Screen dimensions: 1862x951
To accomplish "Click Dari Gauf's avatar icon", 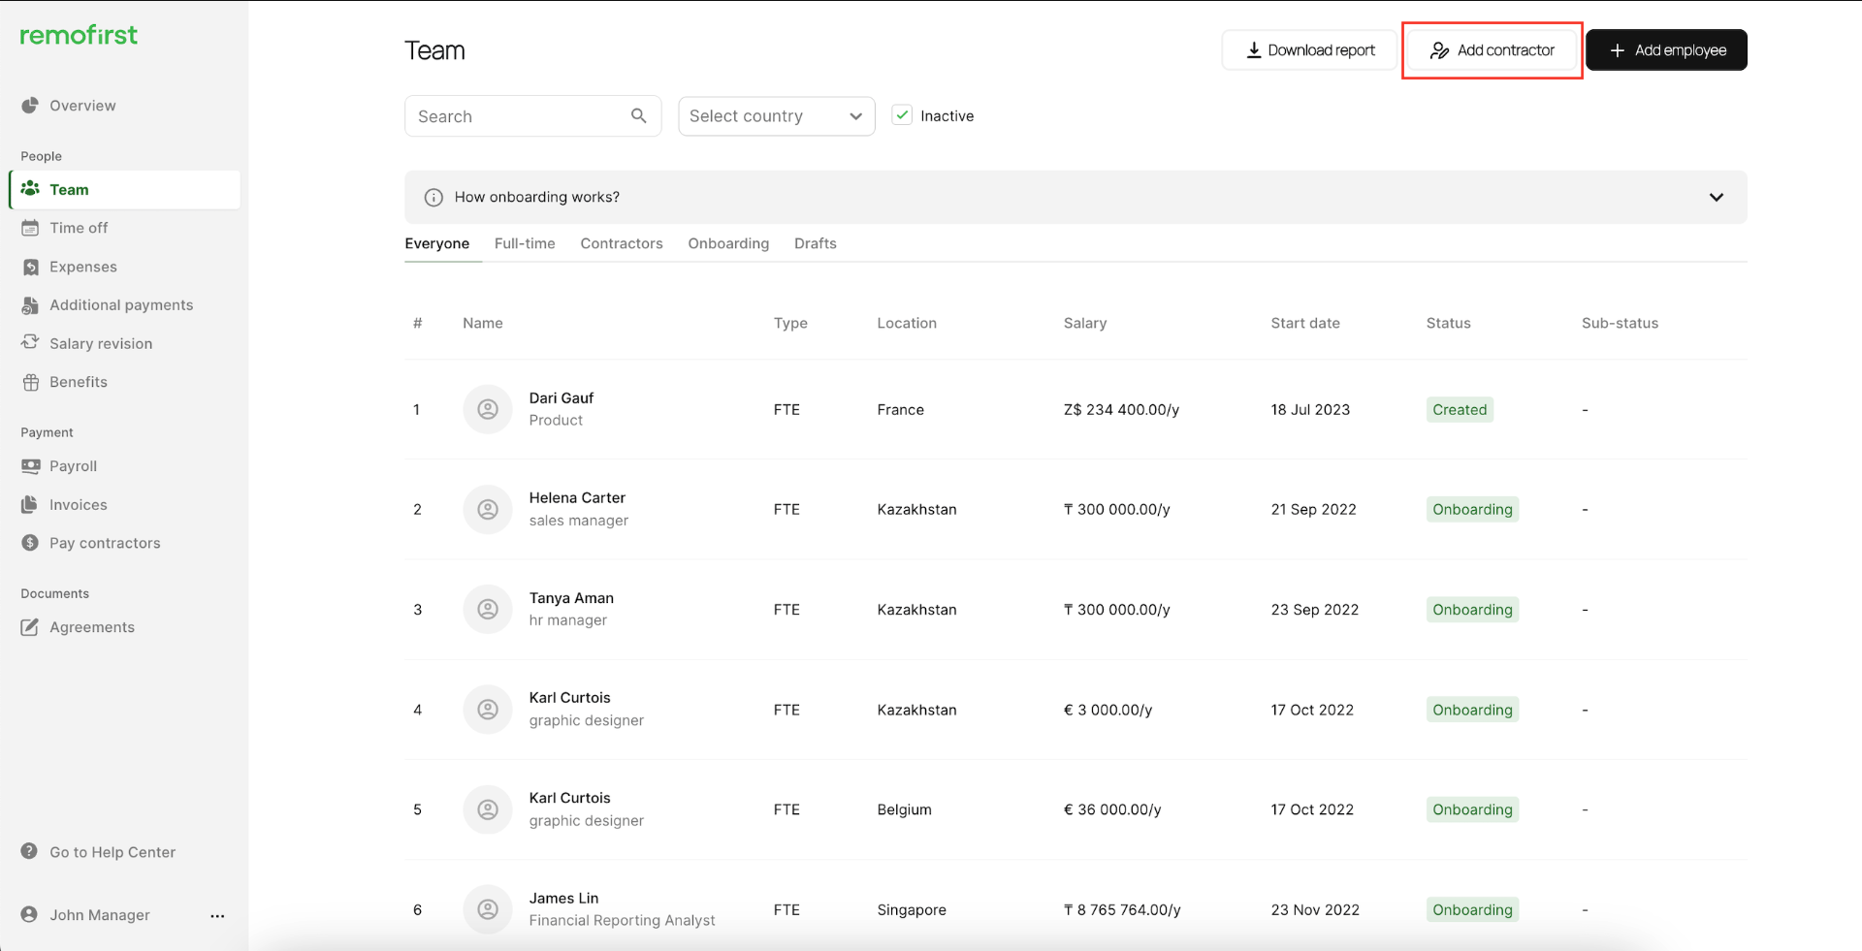I will click(488, 409).
